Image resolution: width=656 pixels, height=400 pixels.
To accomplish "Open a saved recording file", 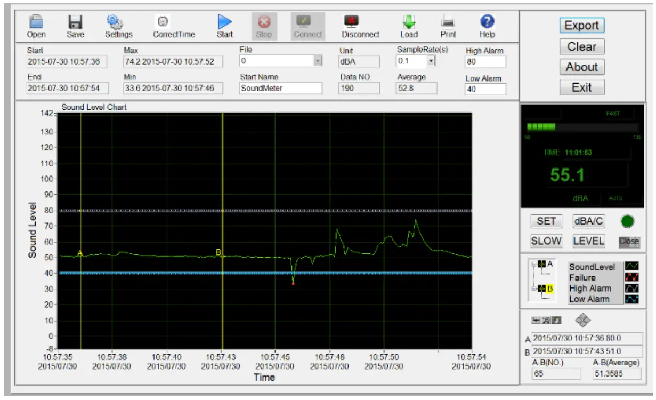I will [x=36, y=26].
